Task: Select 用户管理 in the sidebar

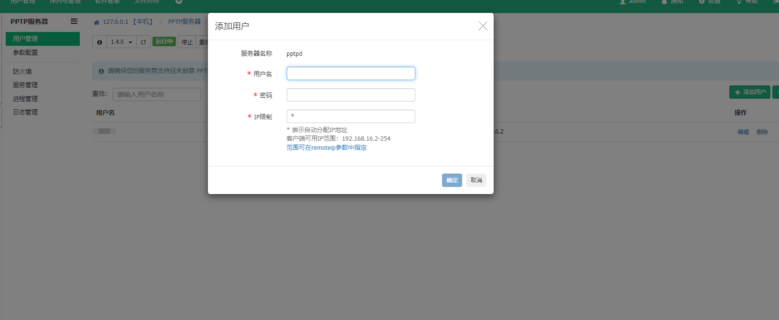Action: coord(43,39)
